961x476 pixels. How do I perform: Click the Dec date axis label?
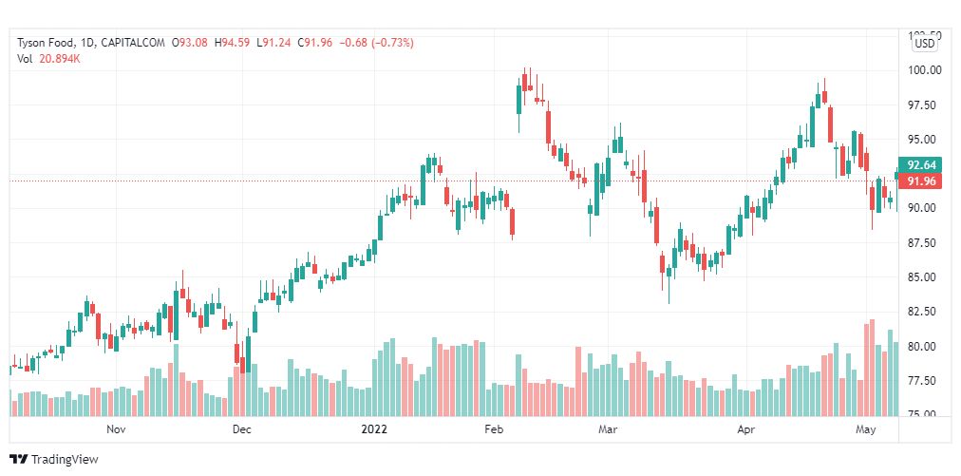pyautogui.click(x=242, y=429)
